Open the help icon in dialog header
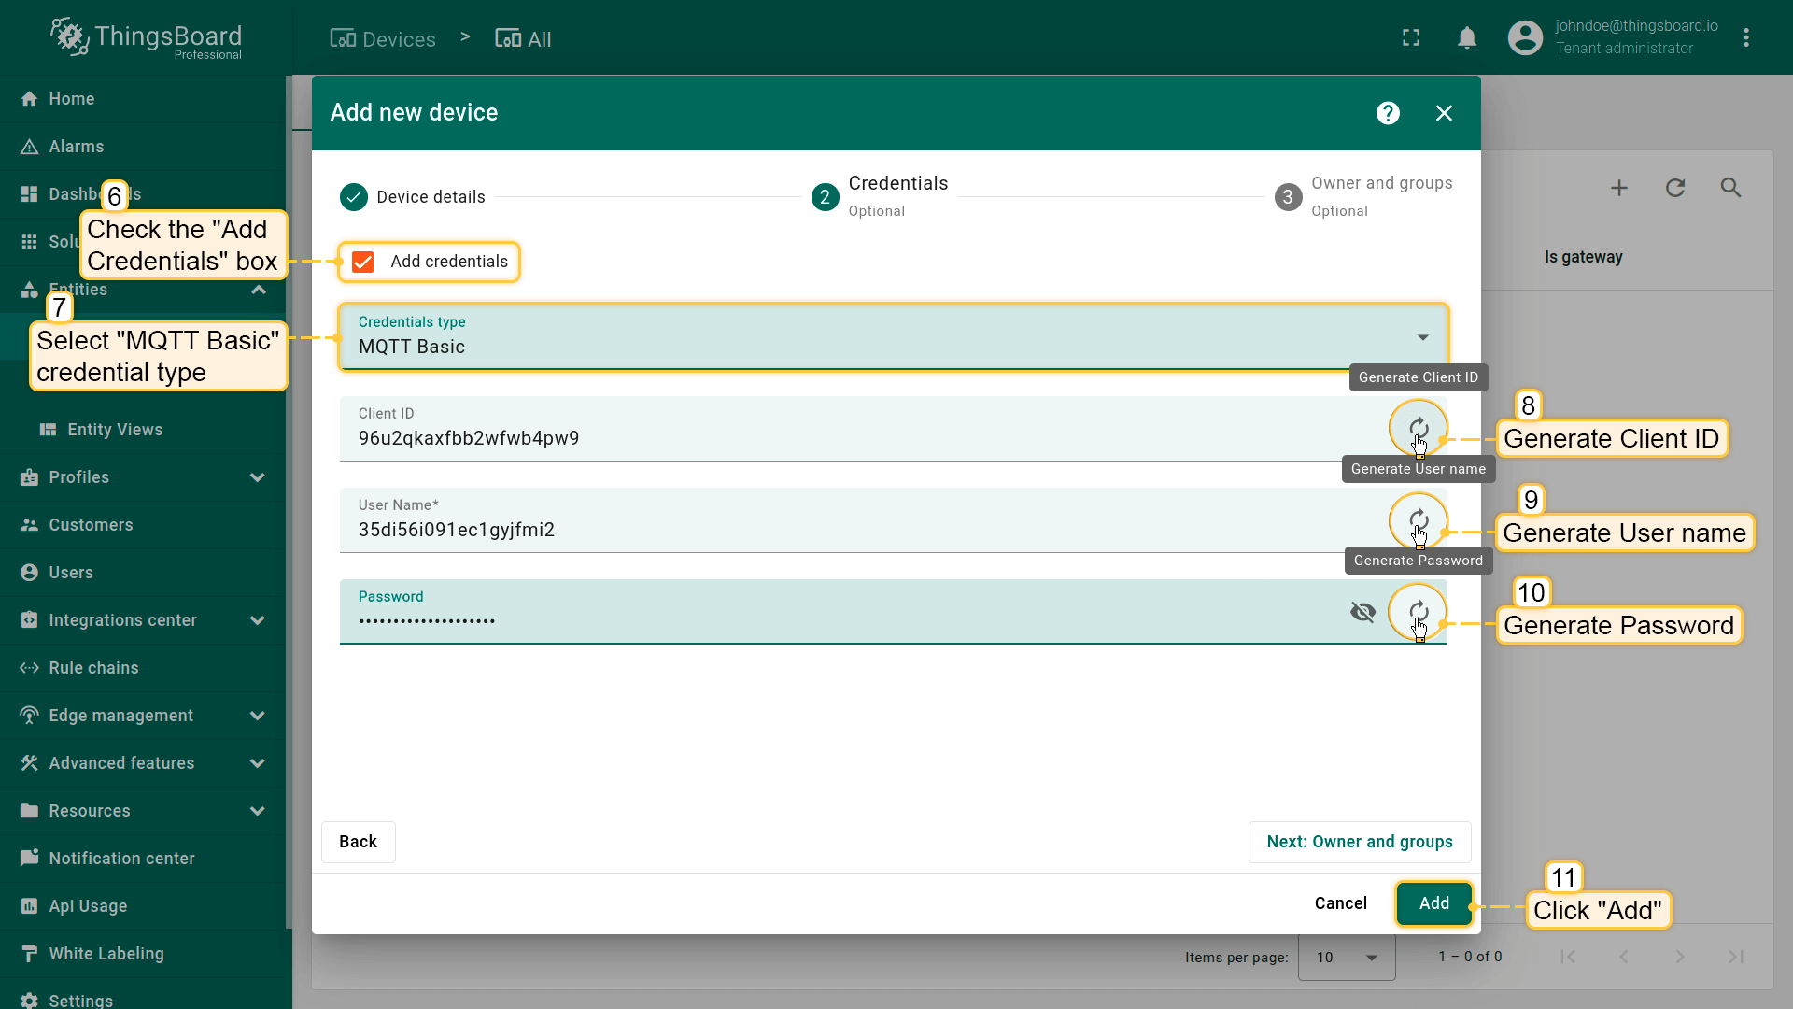 click(1388, 113)
